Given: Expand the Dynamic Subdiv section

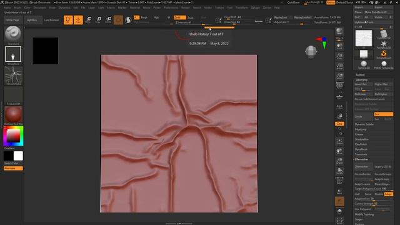Looking at the screenshot, I should [x=364, y=124].
